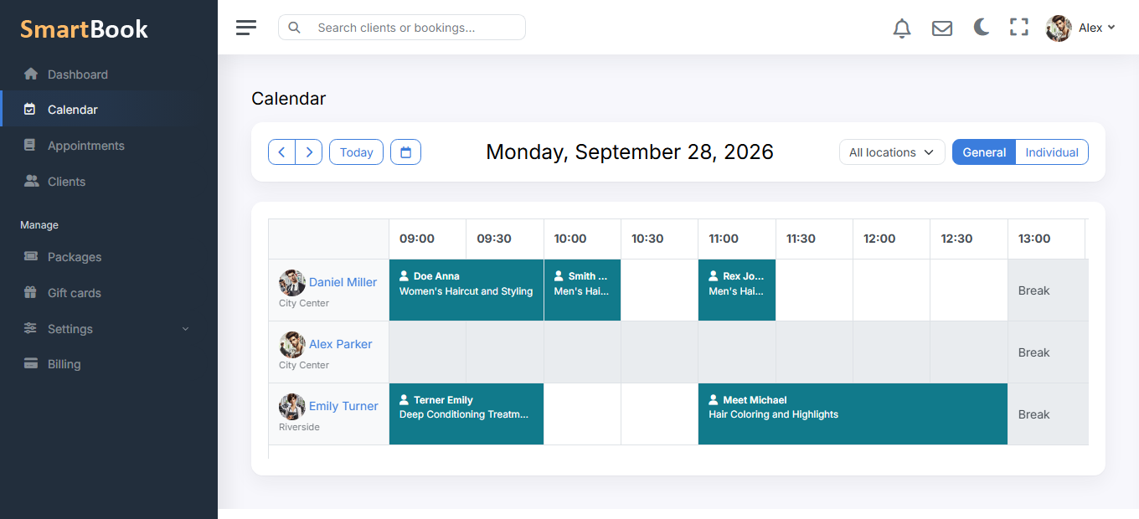Jump to Today in the calendar

[357, 152]
